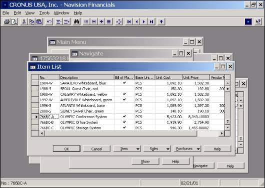This screenshot has width=265, height=188.
Task: Open the Item button dropdown menu
Action: coord(127,149)
